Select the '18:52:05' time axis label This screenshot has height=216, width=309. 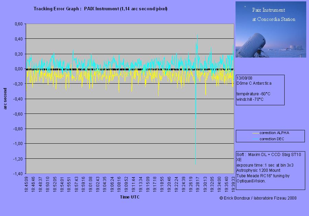click(x=55, y=184)
